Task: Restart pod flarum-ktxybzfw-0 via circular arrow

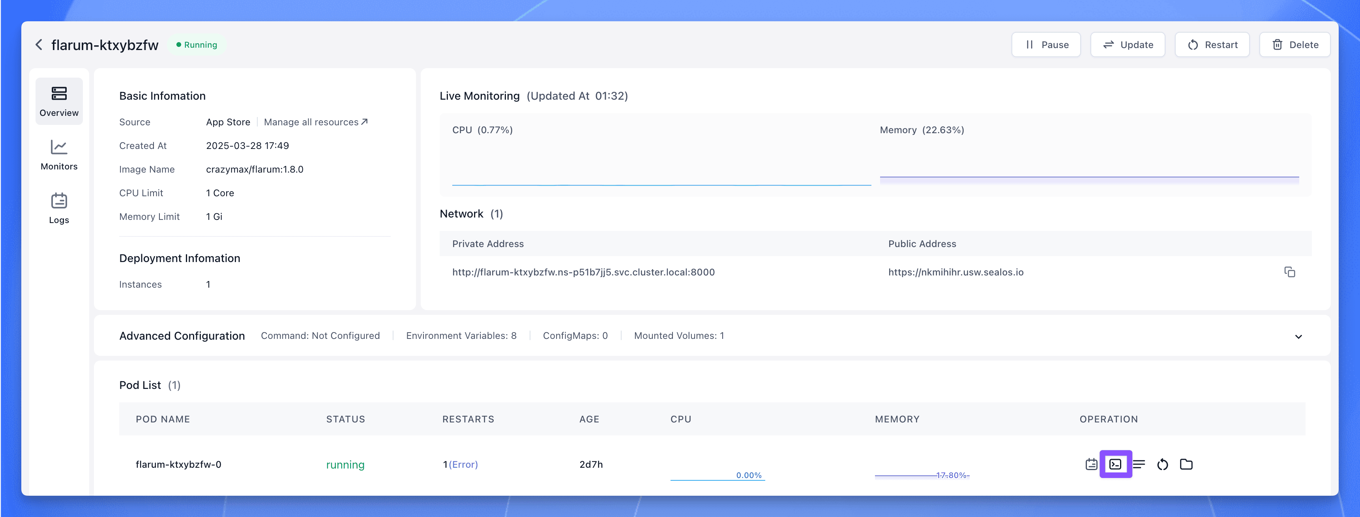Action: coord(1163,464)
